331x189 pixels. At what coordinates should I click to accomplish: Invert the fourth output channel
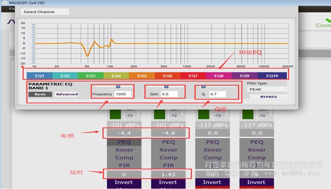pos(257,182)
